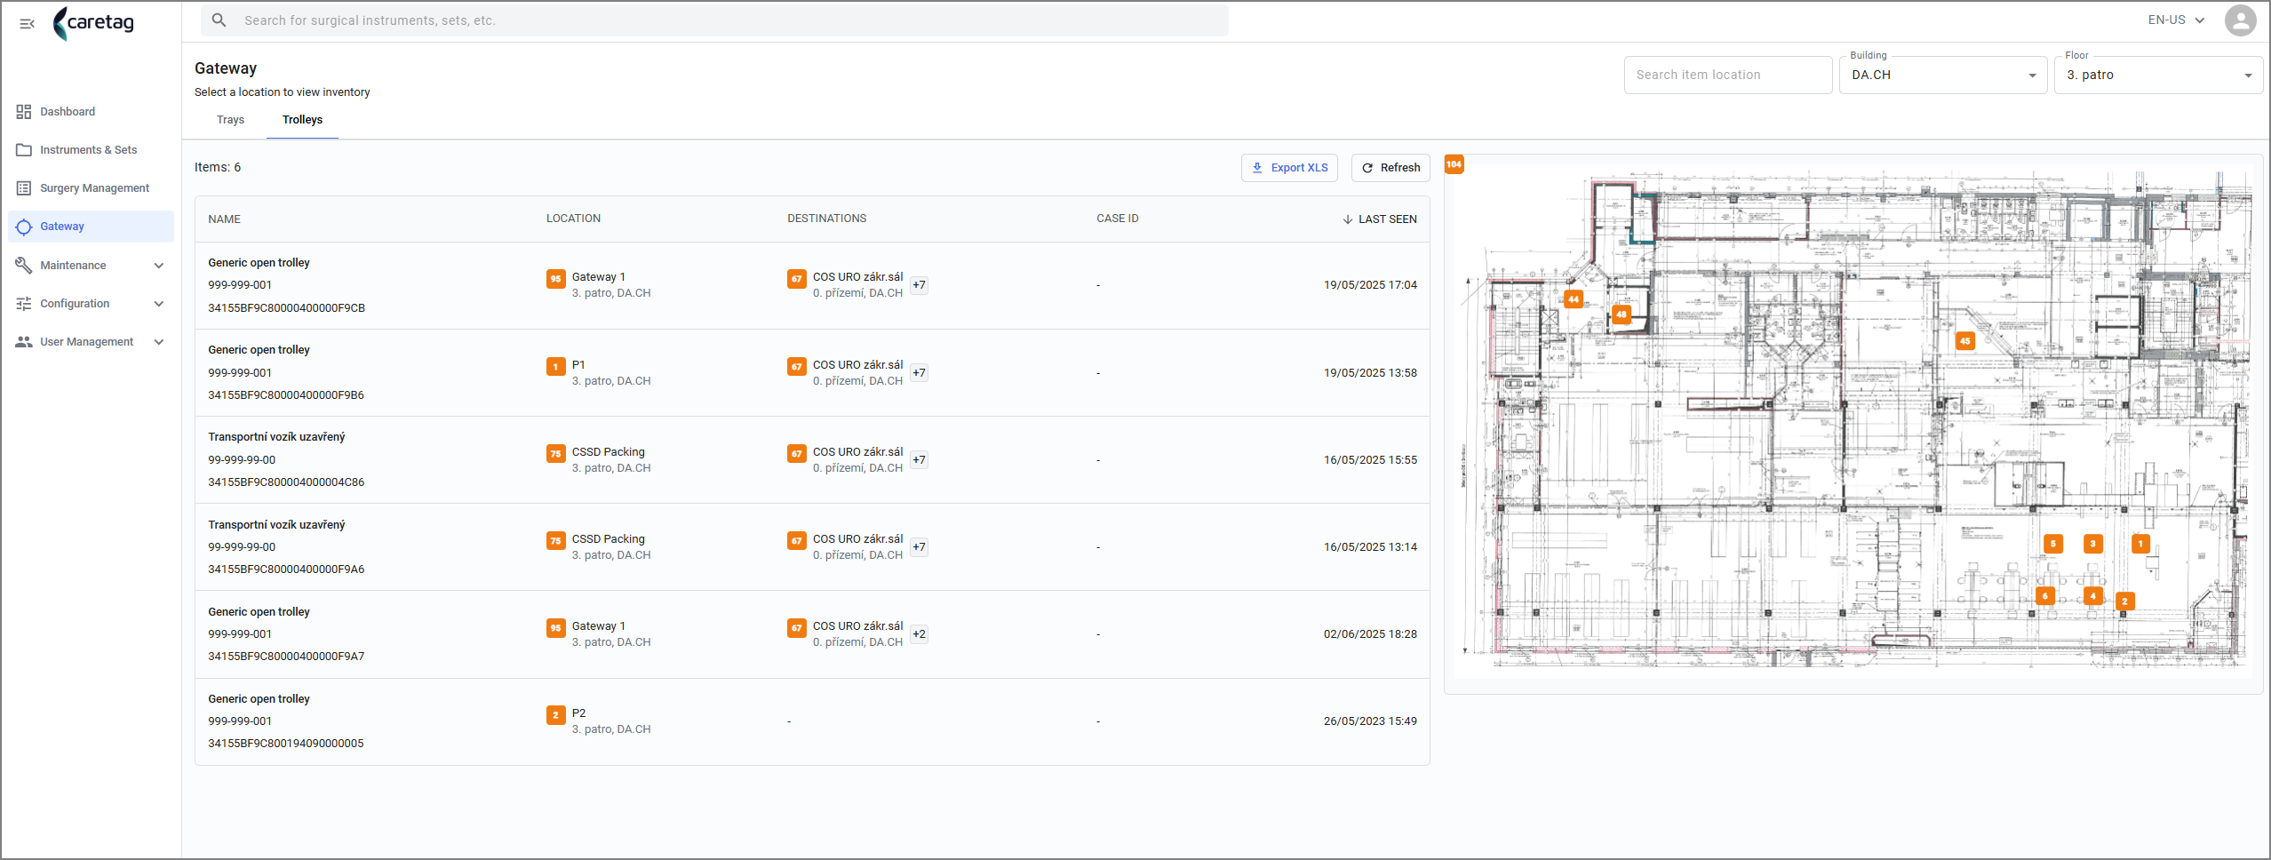
Task: Open the Instruments & Sets folder icon
Action: pyautogui.click(x=24, y=150)
